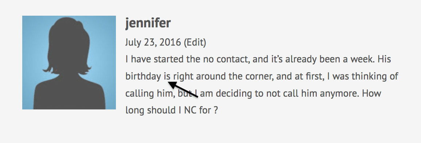421x143 pixels.
Task: Click the word "corner," in the comment
Action: (260, 77)
